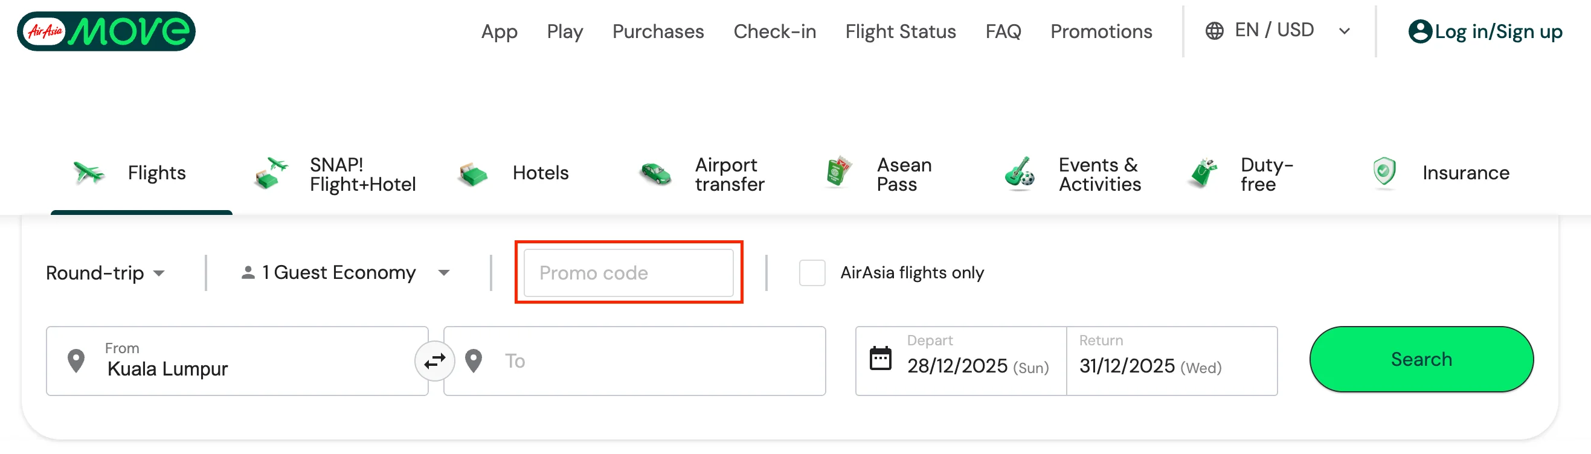Click the Search button
Screen dimensions: 1591x454
pos(1421,359)
